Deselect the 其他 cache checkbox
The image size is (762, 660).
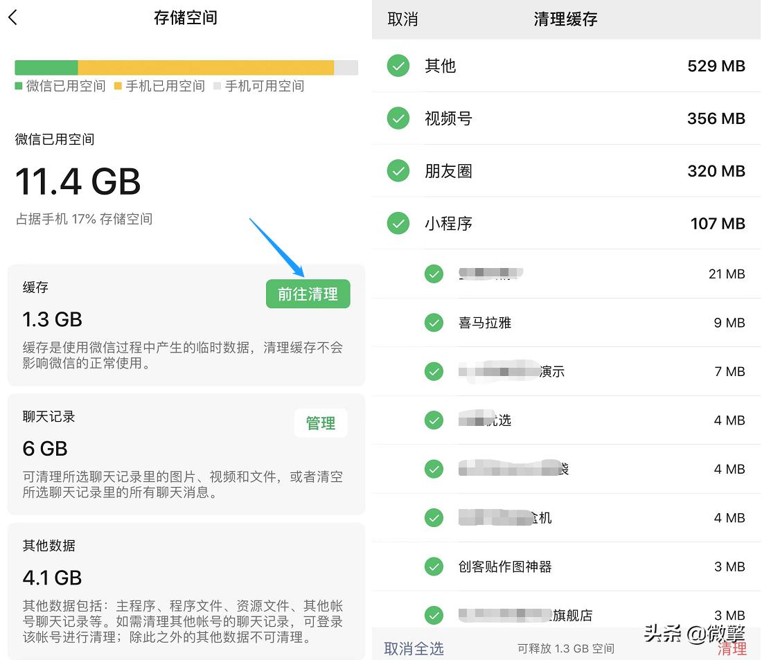coord(398,66)
